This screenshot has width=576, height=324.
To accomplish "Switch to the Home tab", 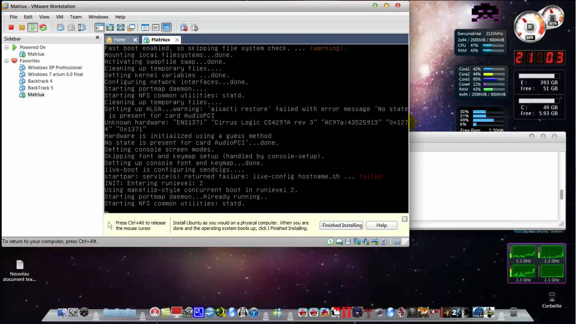I will pyautogui.click(x=119, y=40).
